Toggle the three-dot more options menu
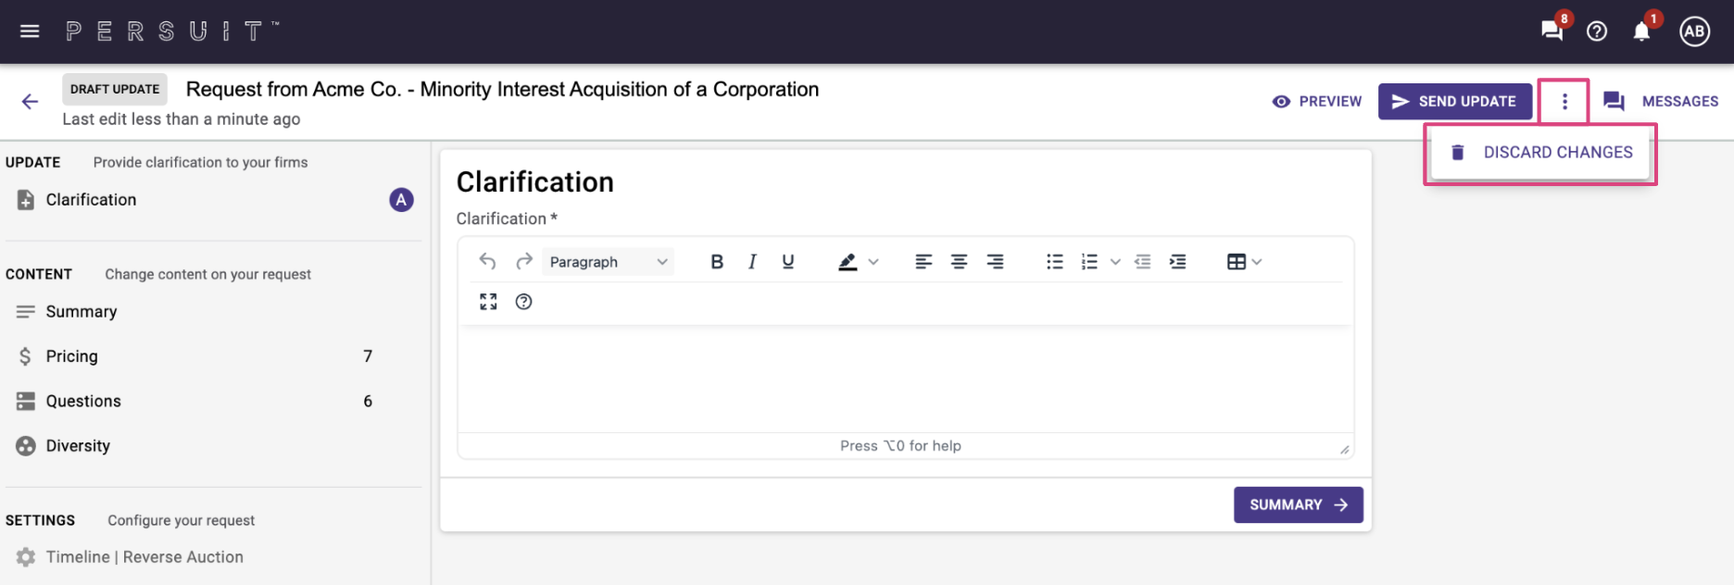Viewport: 1734px width, 585px height. tap(1564, 102)
